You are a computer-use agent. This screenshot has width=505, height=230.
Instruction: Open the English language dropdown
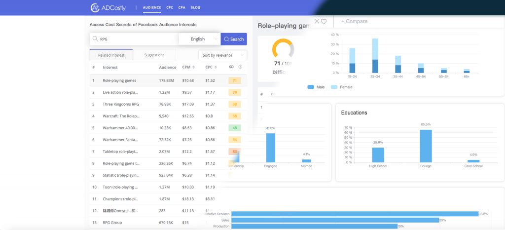pyautogui.click(x=200, y=39)
